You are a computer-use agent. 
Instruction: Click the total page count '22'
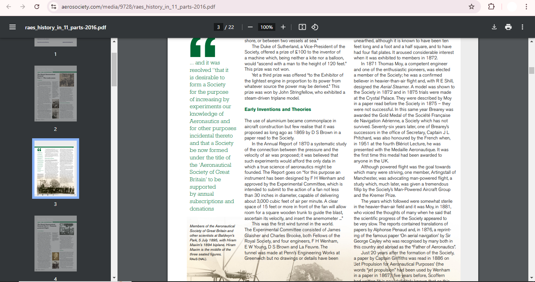pos(231,27)
